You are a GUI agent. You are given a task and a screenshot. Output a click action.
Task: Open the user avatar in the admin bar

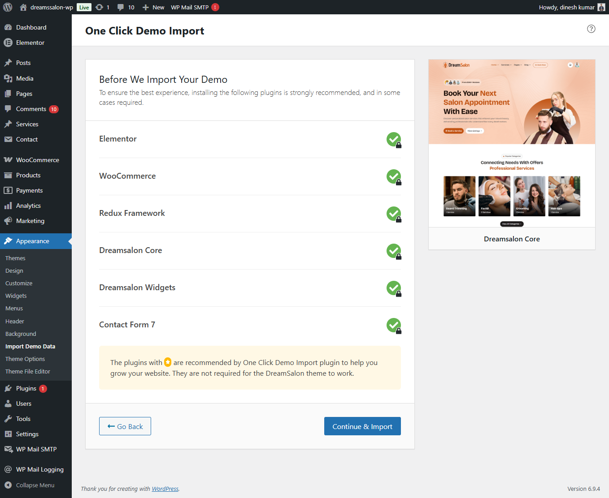601,7
